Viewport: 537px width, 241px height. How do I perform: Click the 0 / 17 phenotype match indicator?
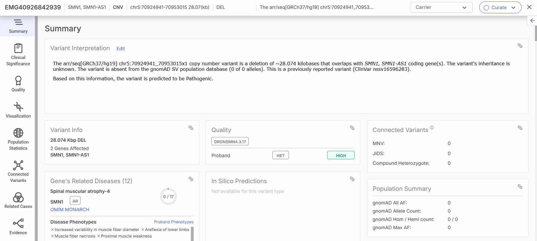(x=168, y=197)
